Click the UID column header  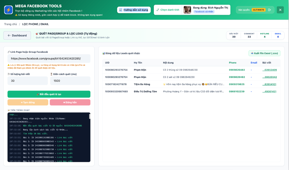[x=107, y=63]
